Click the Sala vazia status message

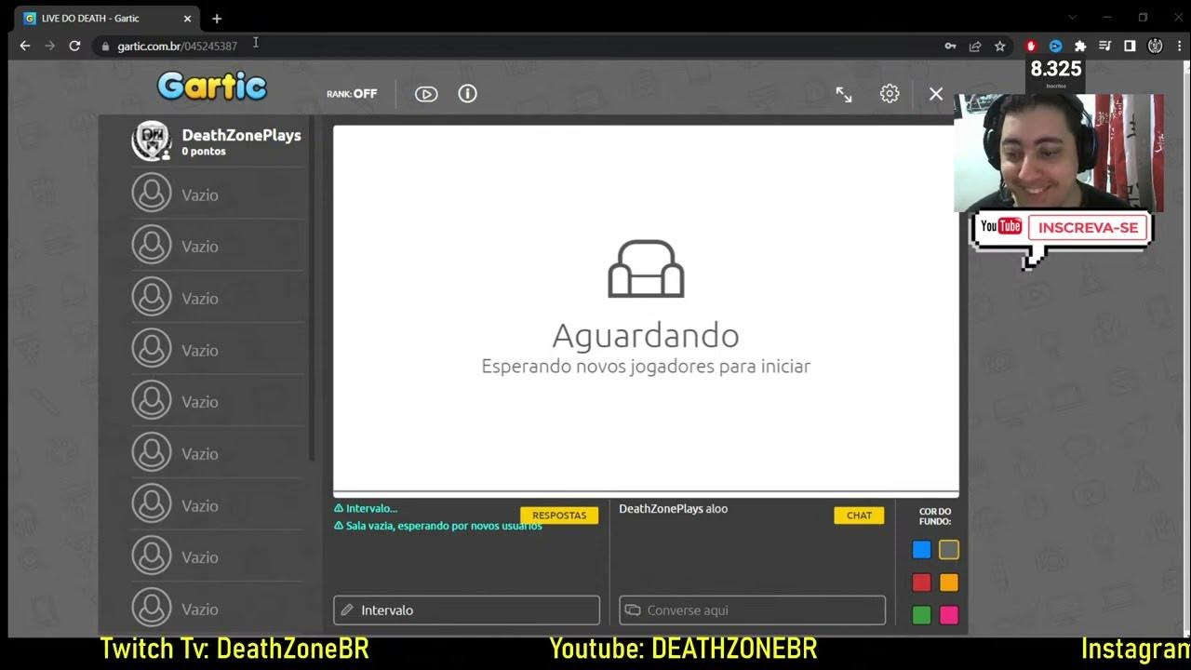tap(438, 526)
